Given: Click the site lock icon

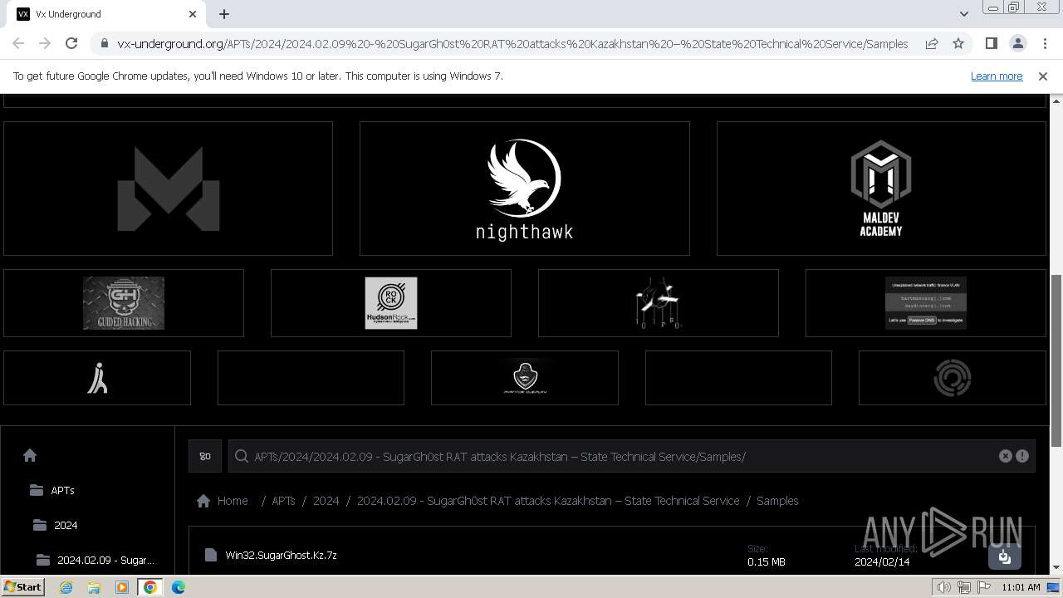Looking at the screenshot, I should pyautogui.click(x=104, y=43).
